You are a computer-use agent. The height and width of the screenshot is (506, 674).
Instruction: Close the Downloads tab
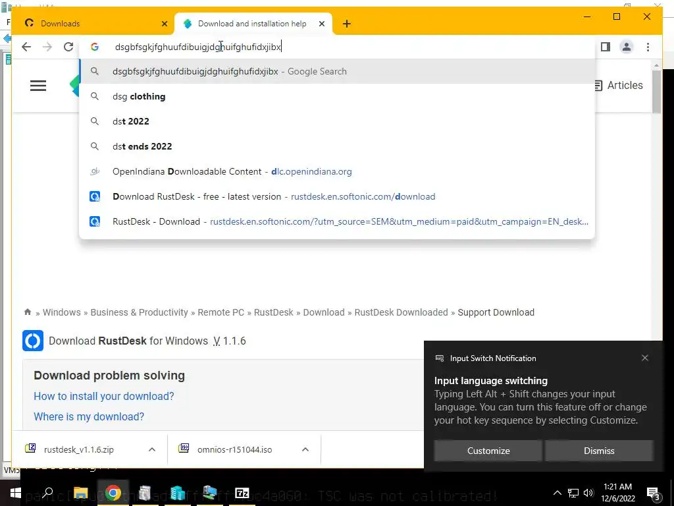tap(164, 24)
